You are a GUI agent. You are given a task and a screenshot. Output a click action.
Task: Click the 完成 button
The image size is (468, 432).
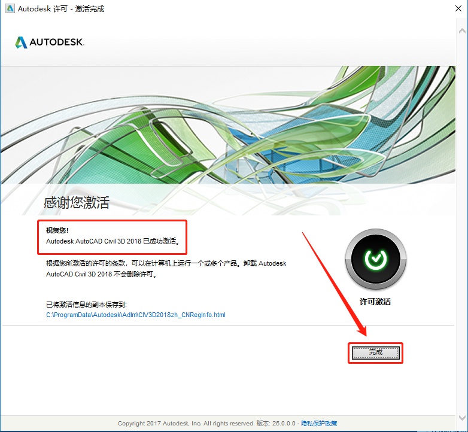tap(375, 353)
